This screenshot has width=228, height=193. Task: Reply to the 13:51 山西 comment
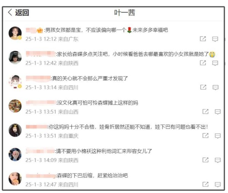click(x=218, y=112)
